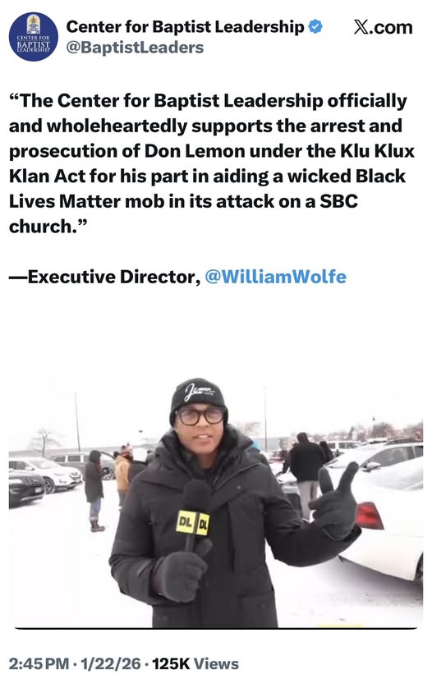
Task: Open the @WilliamWolfe mention link
Action: point(275,276)
